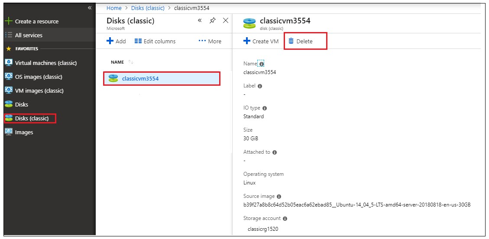Pin the Disks (classic) blade

(x=212, y=20)
